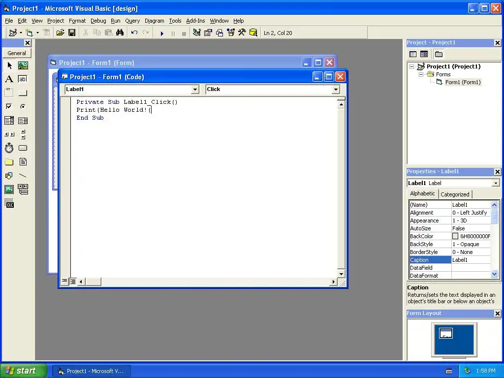Select the Pointer tool in the toolbox
The height and width of the screenshot is (378, 504).
coord(9,65)
